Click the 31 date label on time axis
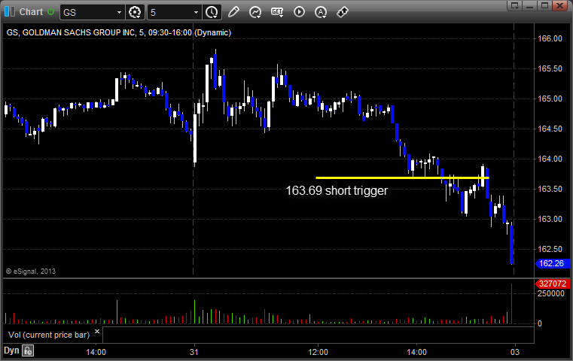 (194, 352)
